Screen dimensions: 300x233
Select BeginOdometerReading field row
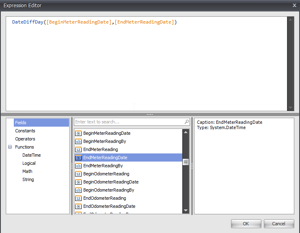tap(128, 174)
